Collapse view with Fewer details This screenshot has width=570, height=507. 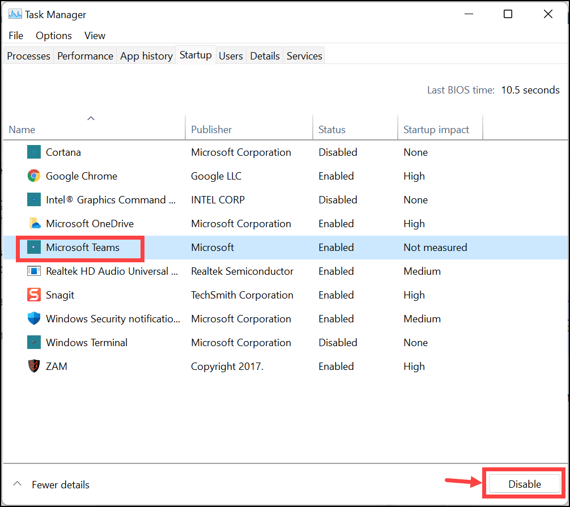(51, 484)
